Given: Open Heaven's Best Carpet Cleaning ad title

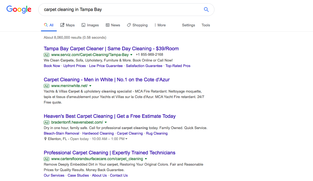Looking at the screenshot, I should tap(110, 116).
